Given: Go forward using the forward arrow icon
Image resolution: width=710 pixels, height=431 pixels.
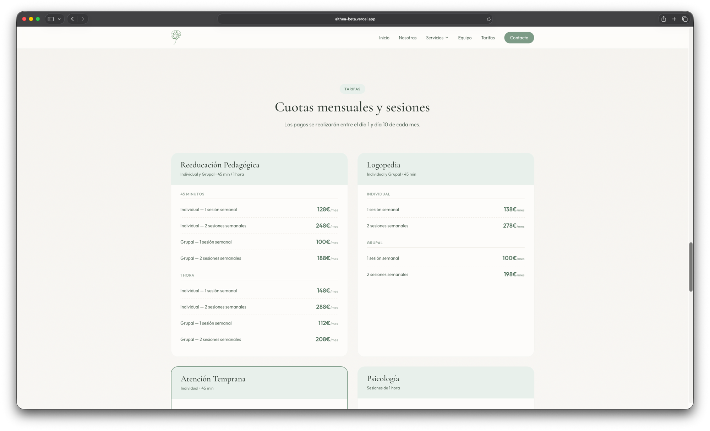Looking at the screenshot, I should tap(83, 19).
